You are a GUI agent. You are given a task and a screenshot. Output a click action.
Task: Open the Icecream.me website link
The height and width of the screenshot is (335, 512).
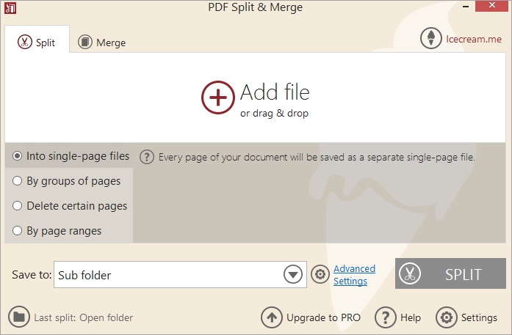point(474,39)
